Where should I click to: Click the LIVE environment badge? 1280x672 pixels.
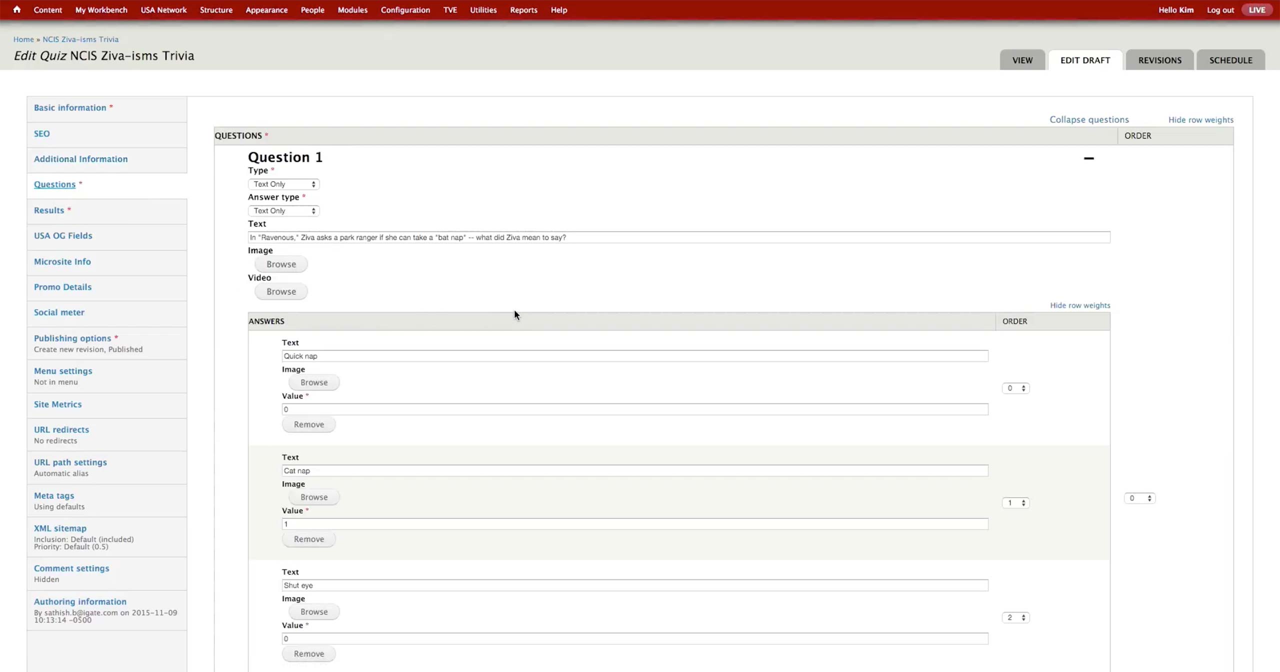pos(1256,10)
